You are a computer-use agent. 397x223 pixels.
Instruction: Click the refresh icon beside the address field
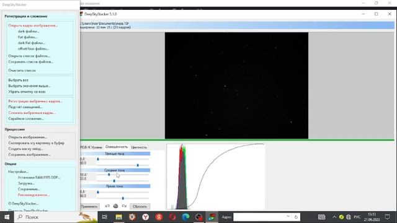coord(296,217)
